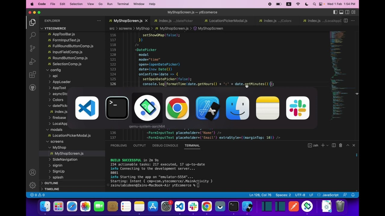Open the Search view in activity bar
385x216 pixels.
click(32, 35)
